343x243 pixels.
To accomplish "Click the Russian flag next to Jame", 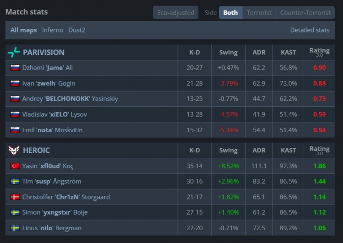I will 15,68.
